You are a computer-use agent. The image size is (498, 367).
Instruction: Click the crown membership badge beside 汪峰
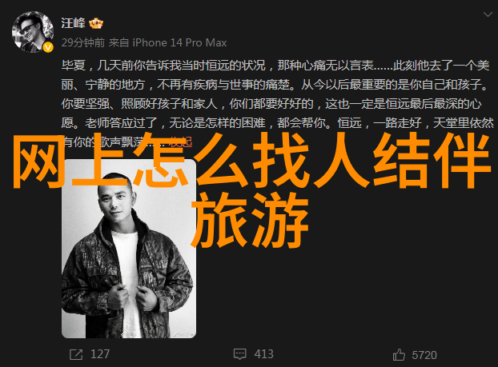coord(96,23)
